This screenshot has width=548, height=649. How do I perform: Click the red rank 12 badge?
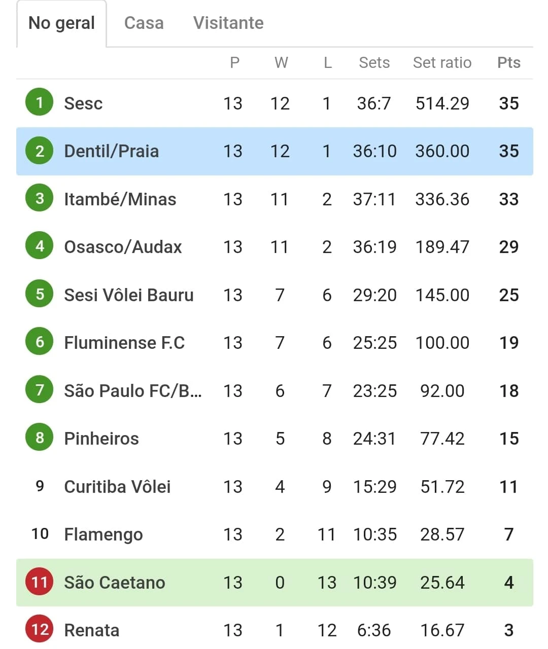[x=40, y=629]
